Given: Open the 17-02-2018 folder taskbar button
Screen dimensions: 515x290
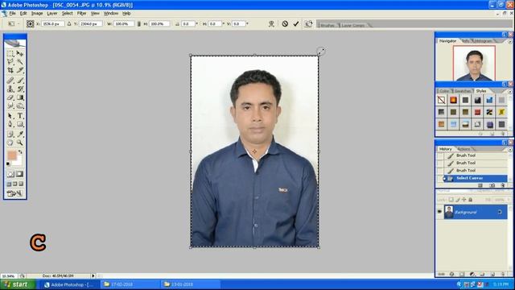Looking at the screenshot, I should coord(130,284).
